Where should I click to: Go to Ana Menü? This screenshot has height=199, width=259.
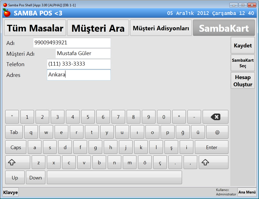pyautogui.click(x=247, y=192)
